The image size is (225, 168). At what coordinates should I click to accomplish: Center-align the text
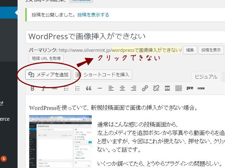pyautogui.click(x=122, y=89)
